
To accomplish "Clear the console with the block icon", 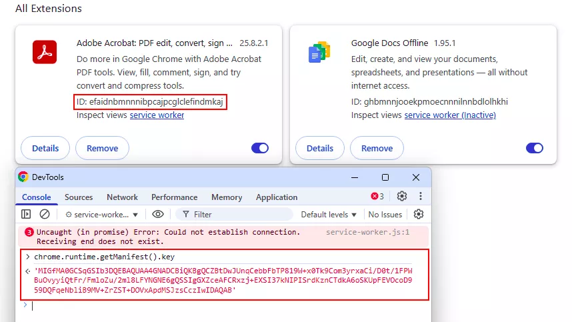I will tap(45, 214).
